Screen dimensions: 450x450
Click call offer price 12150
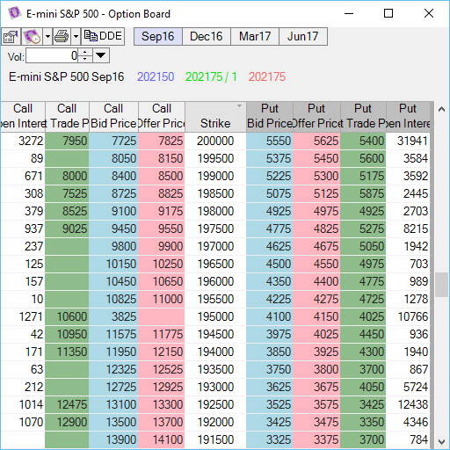point(162,352)
